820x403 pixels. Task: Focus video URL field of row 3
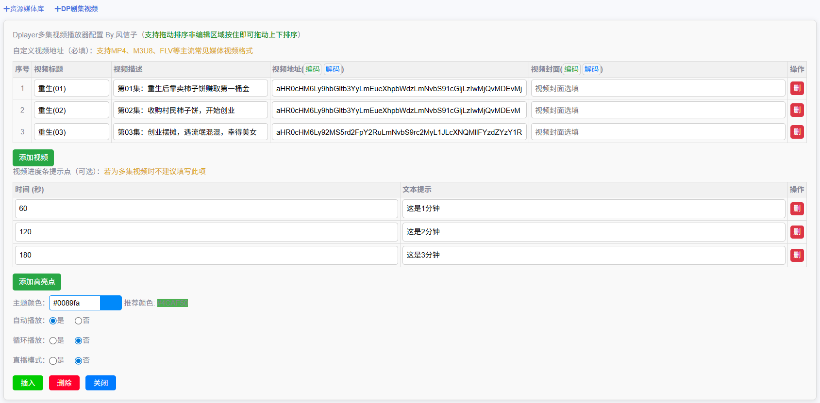point(399,132)
